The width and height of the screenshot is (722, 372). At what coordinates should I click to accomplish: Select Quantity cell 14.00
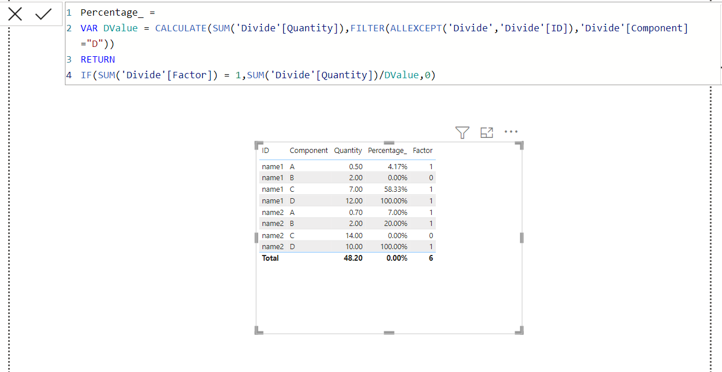pos(353,236)
